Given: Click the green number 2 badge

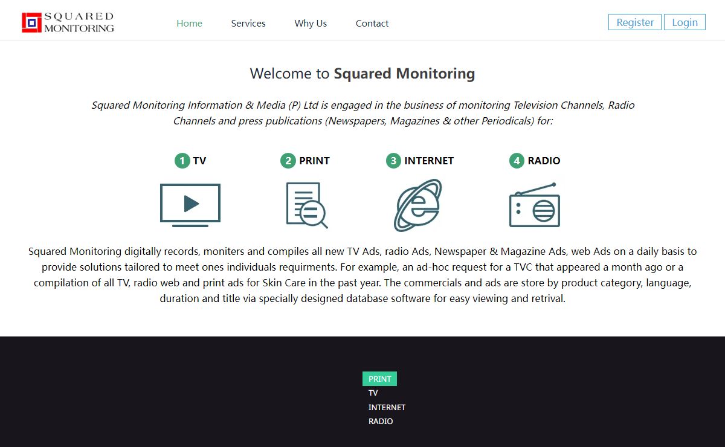Looking at the screenshot, I should (288, 161).
